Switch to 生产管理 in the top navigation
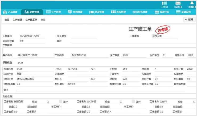This screenshot has width=197, height=116. click(x=54, y=12)
